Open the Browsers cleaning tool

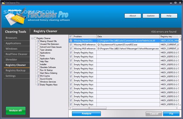pyautogui.click(x=11, y=38)
